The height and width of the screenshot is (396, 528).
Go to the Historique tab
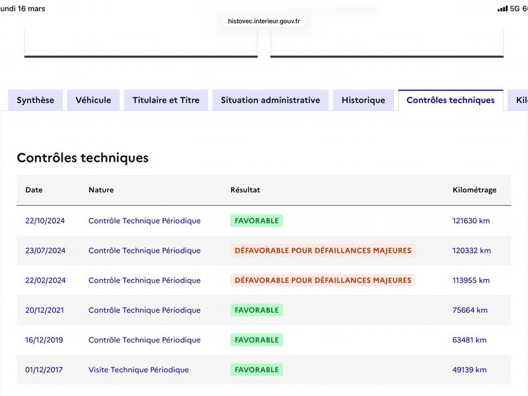click(x=364, y=100)
